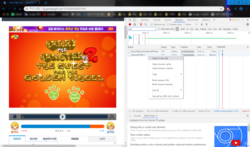Reload the current page
The image size is (250, 147).
tap(14, 9)
